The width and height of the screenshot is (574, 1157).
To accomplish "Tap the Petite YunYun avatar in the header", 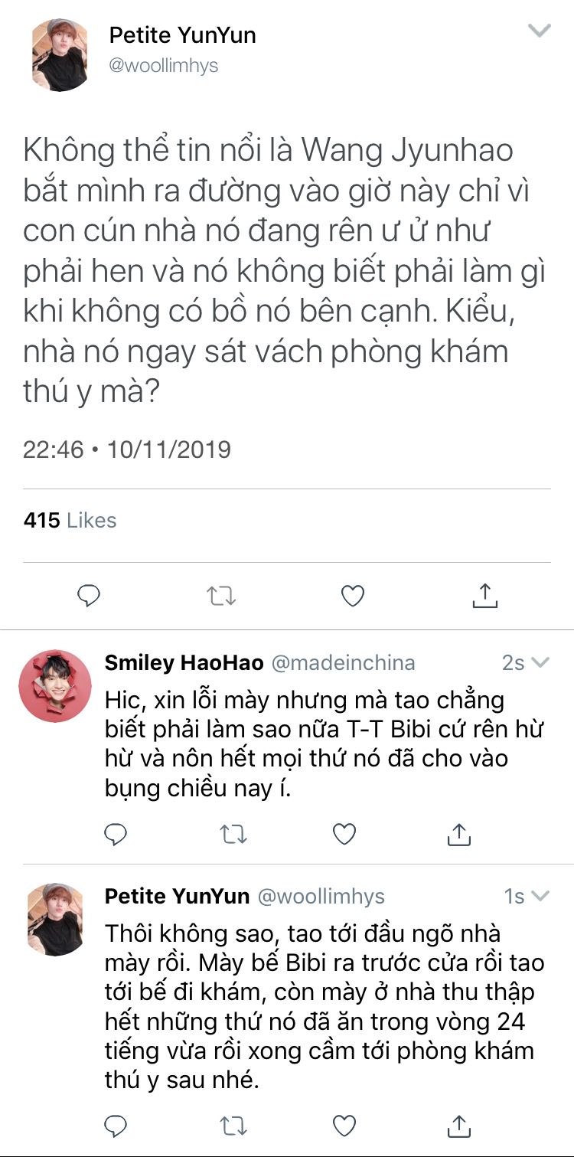I will click(60, 54).
